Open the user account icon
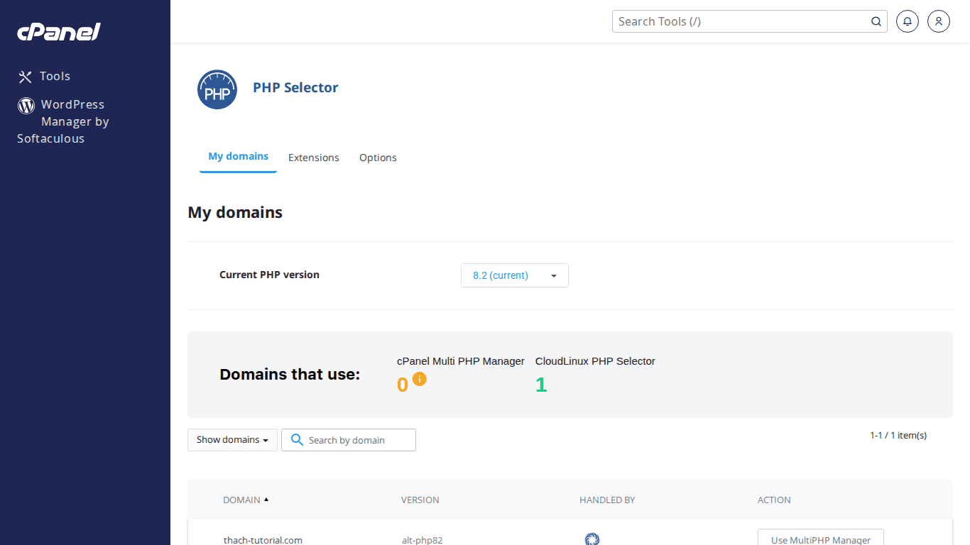 (938, 21)
